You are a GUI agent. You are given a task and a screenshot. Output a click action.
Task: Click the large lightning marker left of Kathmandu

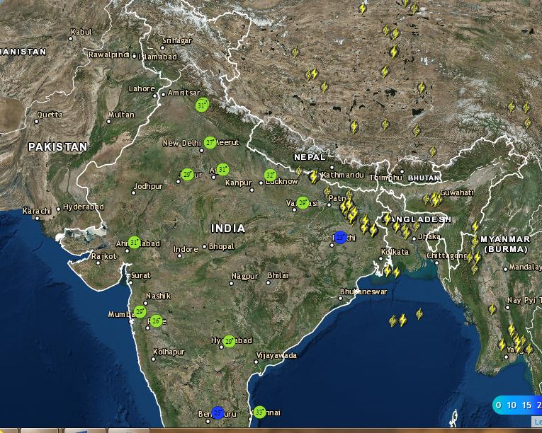[x=314, y=177]
